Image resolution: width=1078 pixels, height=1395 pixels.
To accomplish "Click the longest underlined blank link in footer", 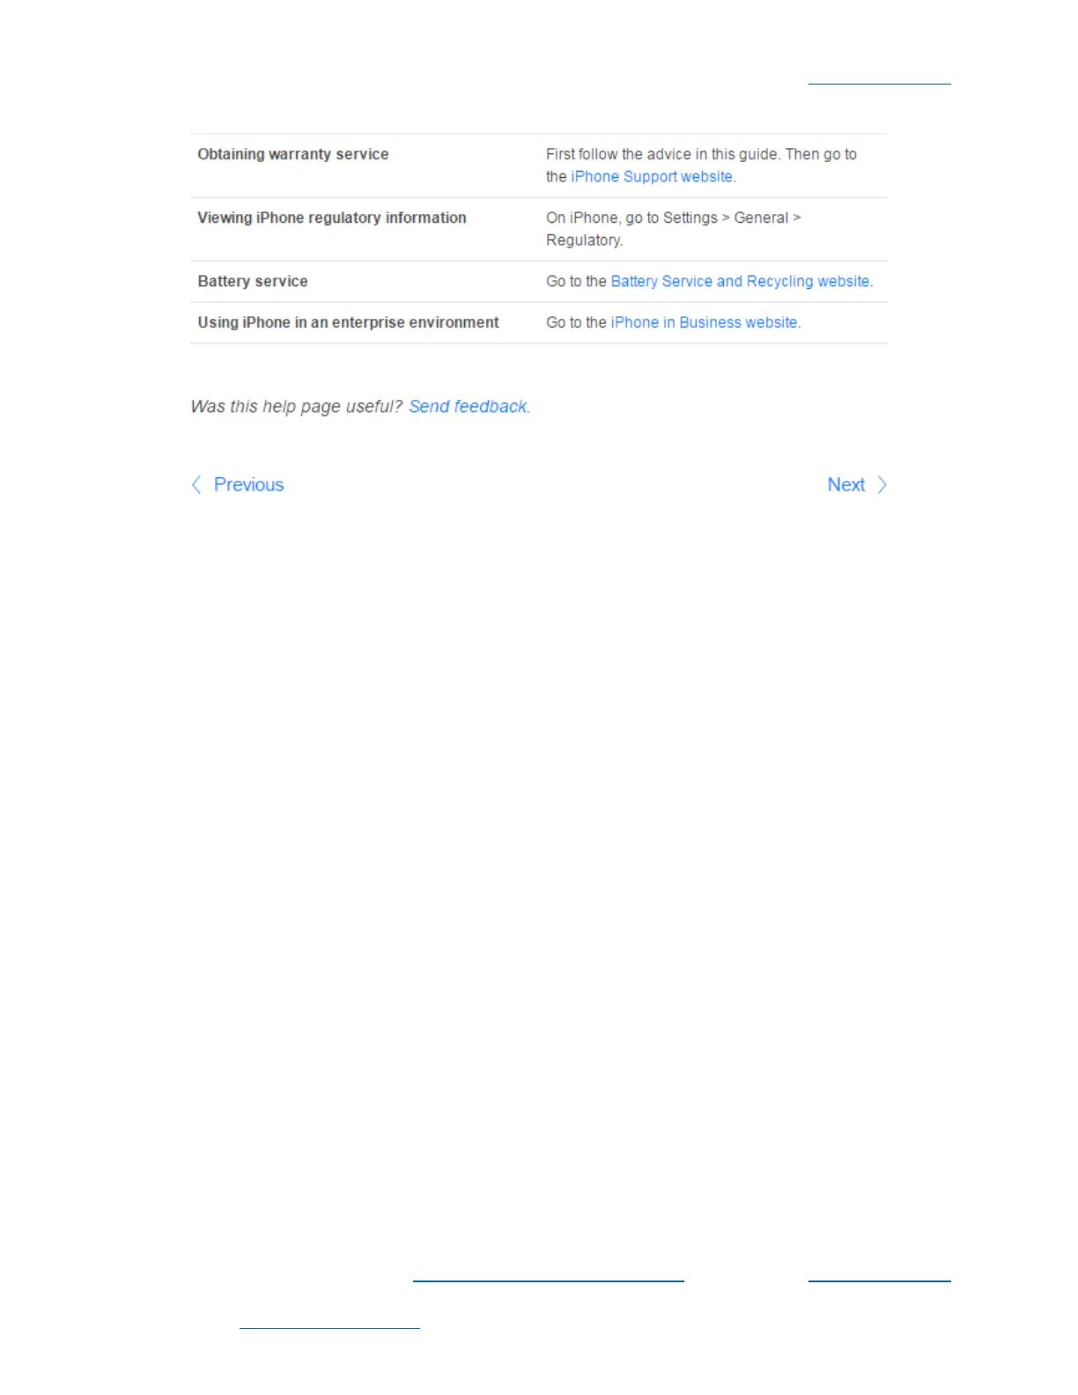I will point(548,1280).
